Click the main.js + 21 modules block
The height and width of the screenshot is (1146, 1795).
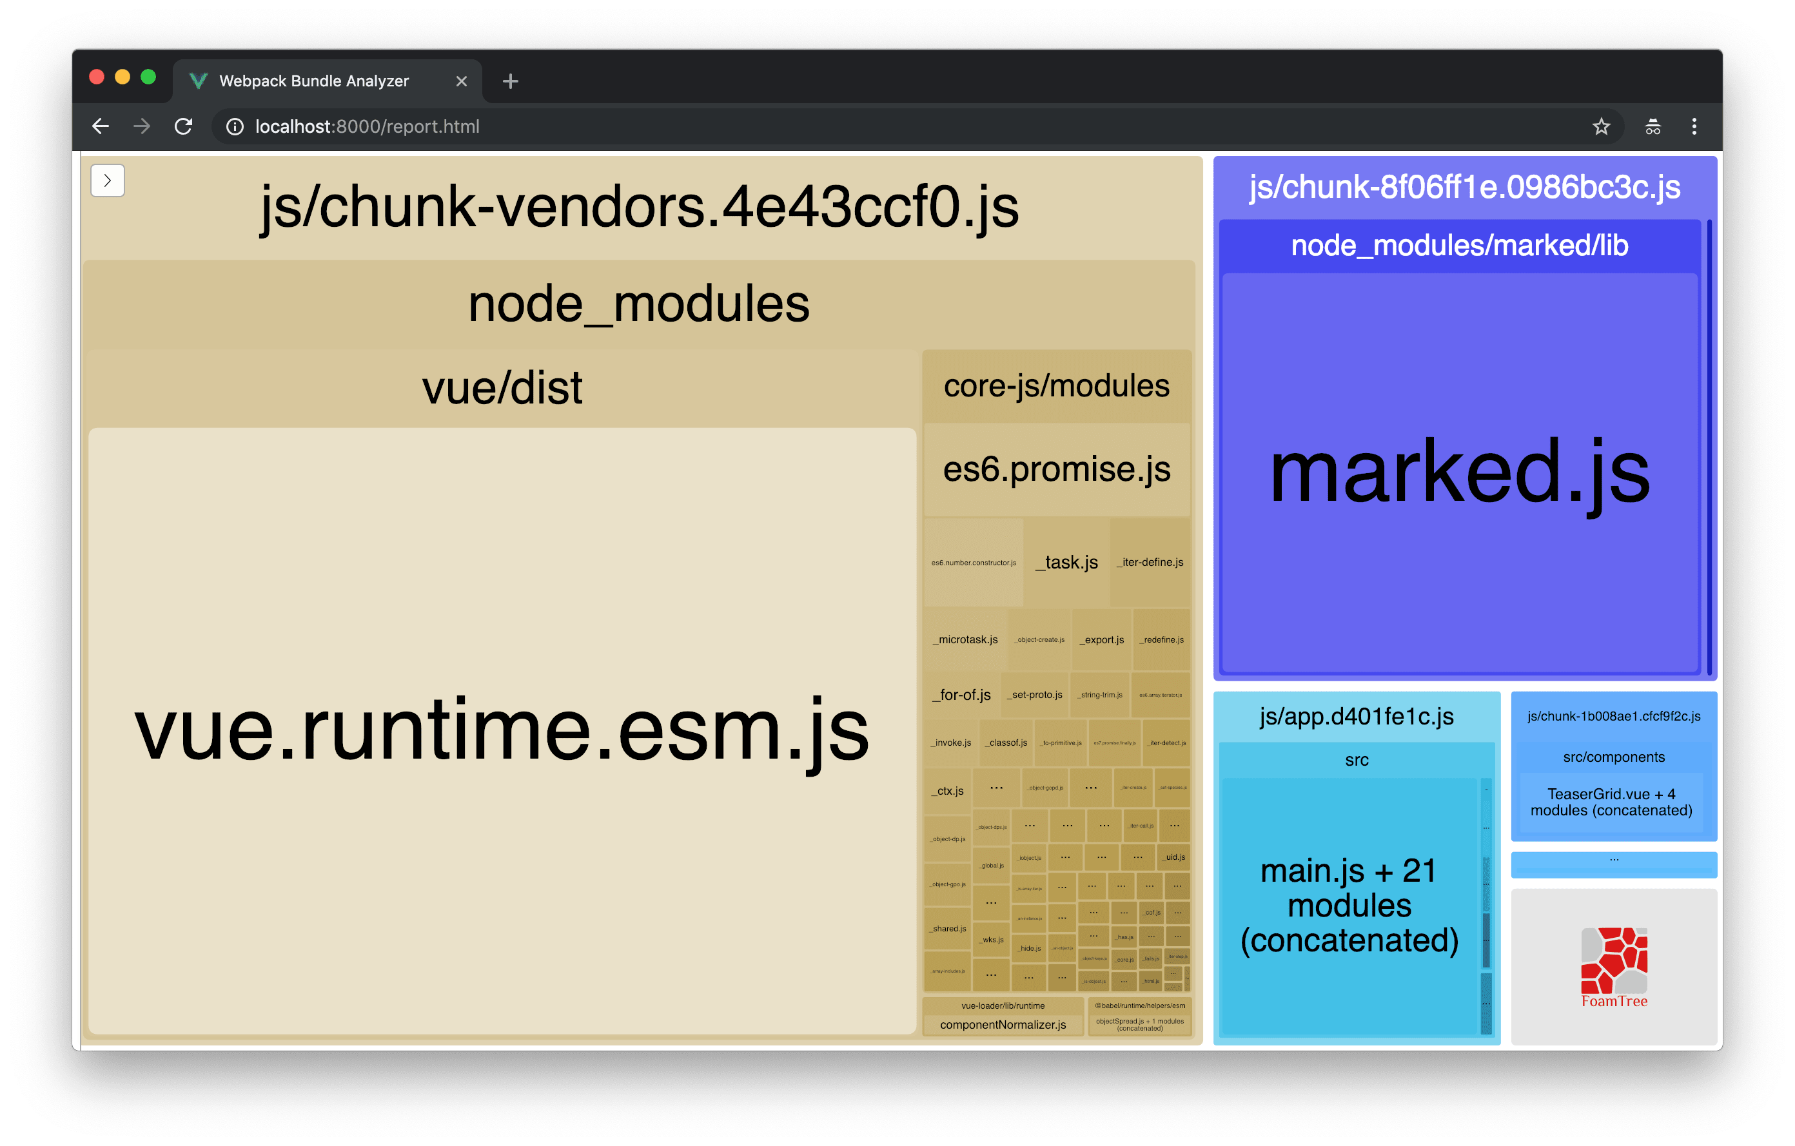coord(1348,906)
